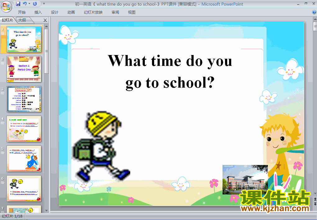The image size is (317, 220).
Task: Click animation star icon beside slide 3
Action: pos(2,93)
